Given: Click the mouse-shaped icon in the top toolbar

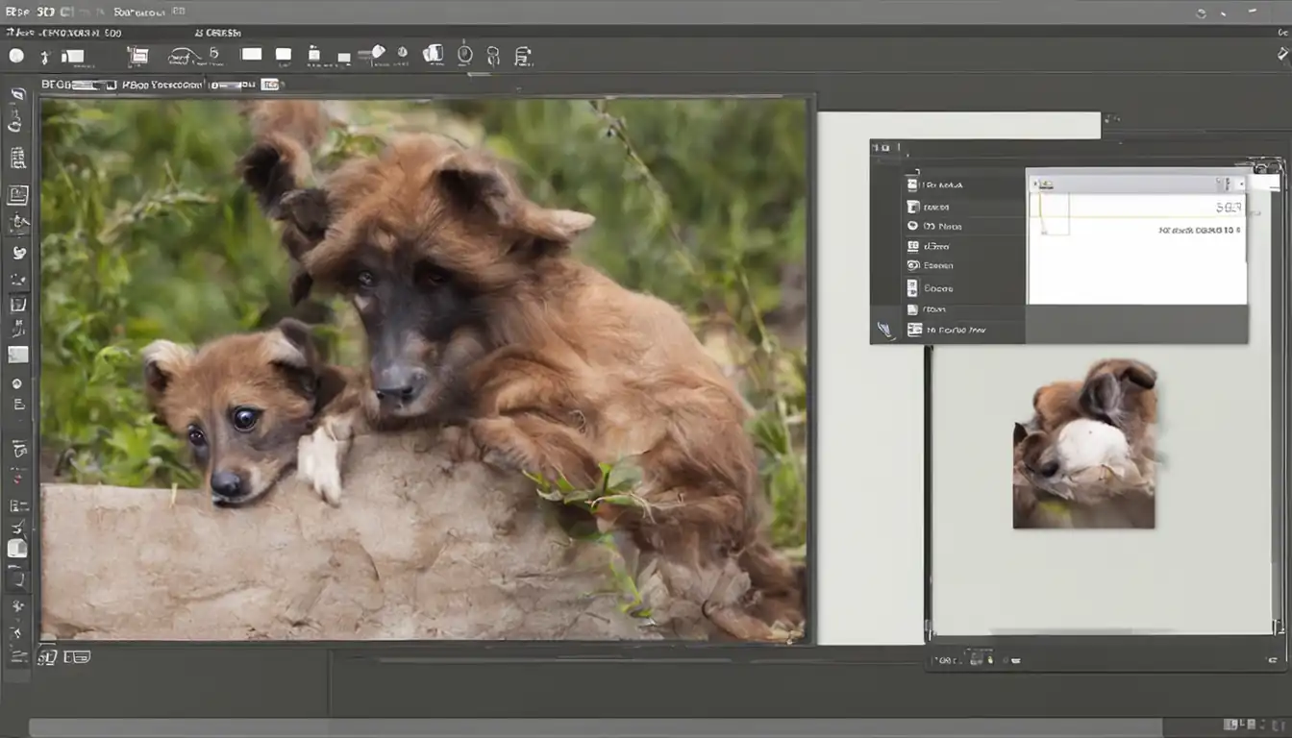Looking at the screenshot, I should pos(464,54).
